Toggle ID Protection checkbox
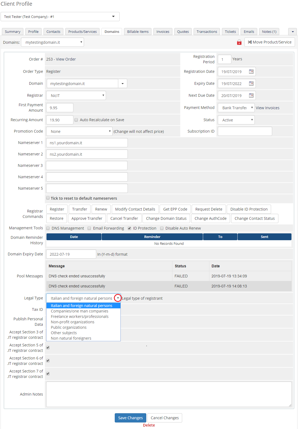Image resolution: width=298 pixels, height=429 pixels. coord(129,228)
